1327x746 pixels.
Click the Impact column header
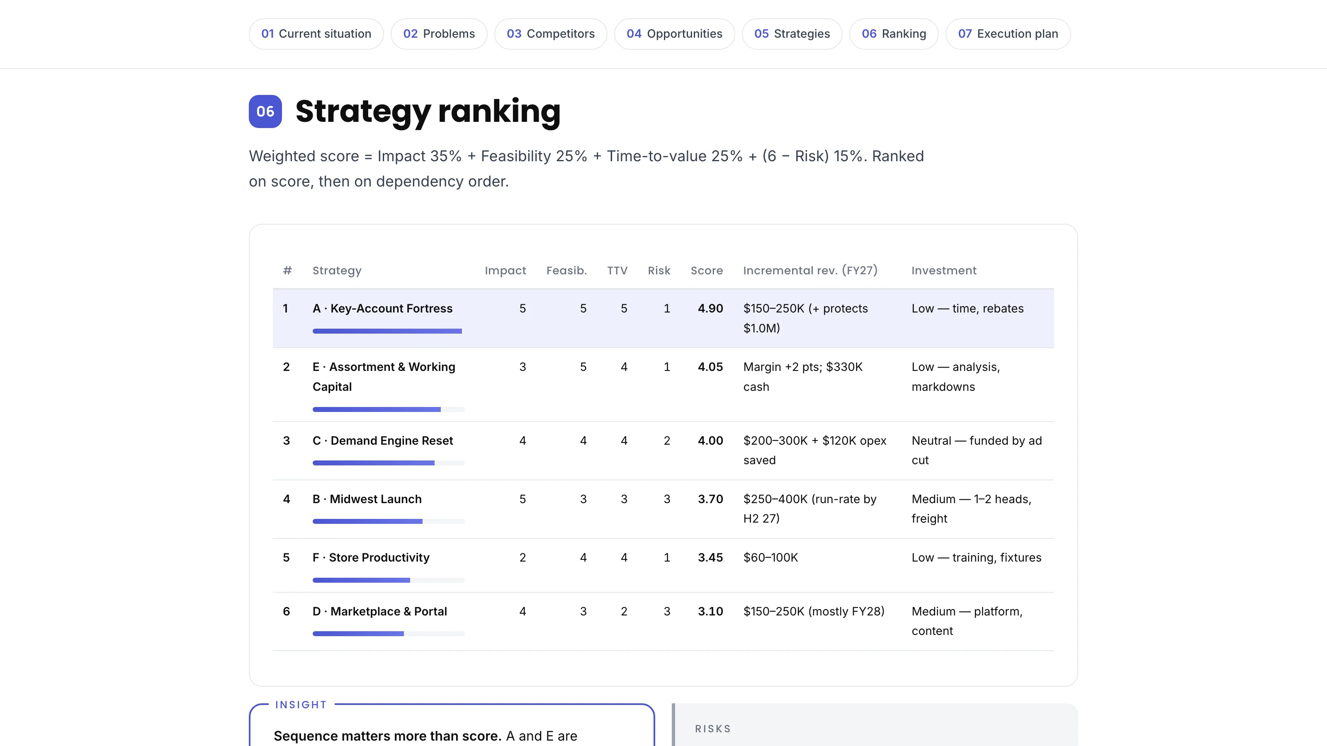(x=506, y=271)
